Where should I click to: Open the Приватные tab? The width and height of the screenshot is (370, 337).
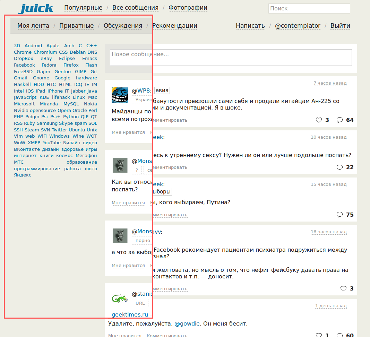click(x=76, y=26)
